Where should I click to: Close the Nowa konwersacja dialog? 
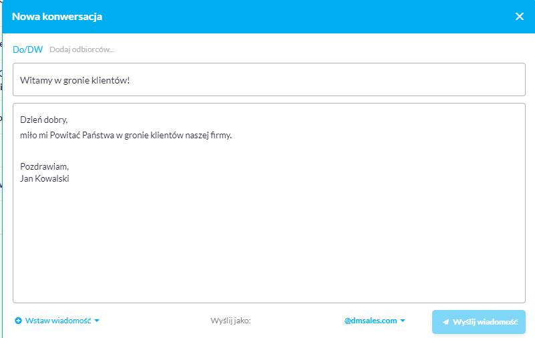(520, 17)
